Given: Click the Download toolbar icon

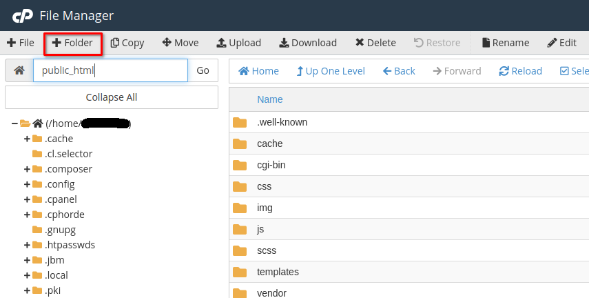Looking at the screenshot, I should click(x=308, y=43).
